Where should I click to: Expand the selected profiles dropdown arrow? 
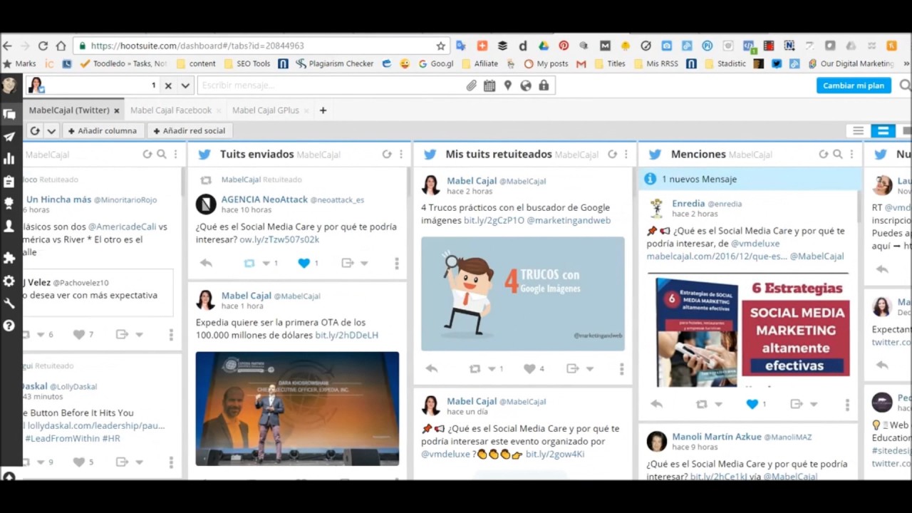pyautogui.click(x=185, y=85)
